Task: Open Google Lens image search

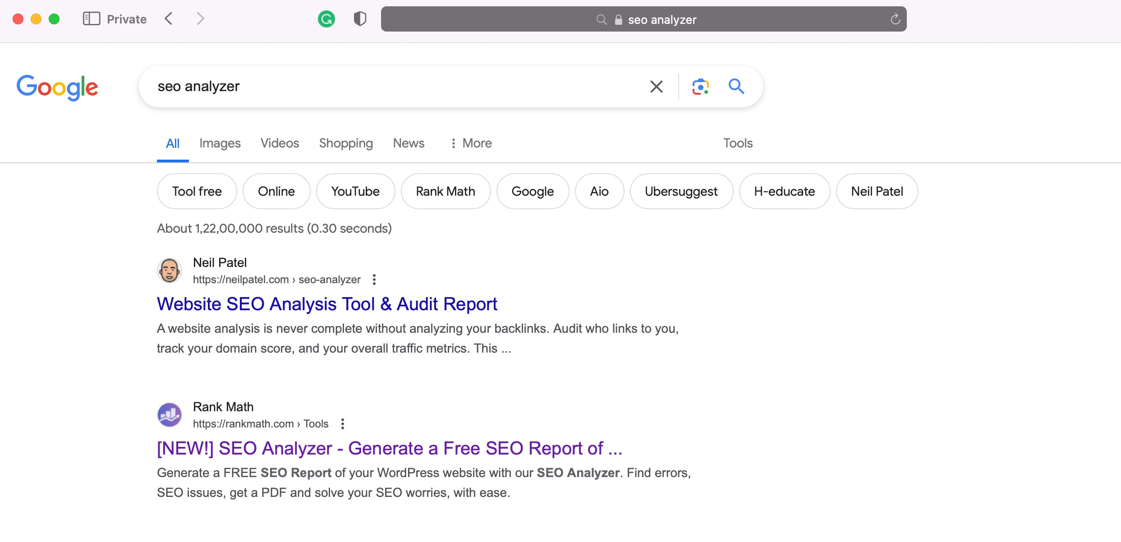Action: tap(699, 86)
